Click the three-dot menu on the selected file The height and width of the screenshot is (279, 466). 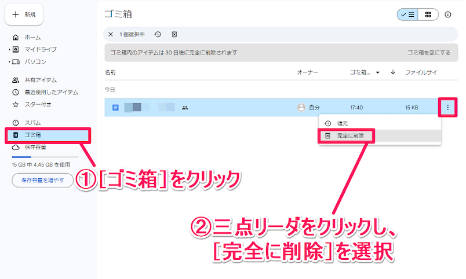click(x=447, y=107)
